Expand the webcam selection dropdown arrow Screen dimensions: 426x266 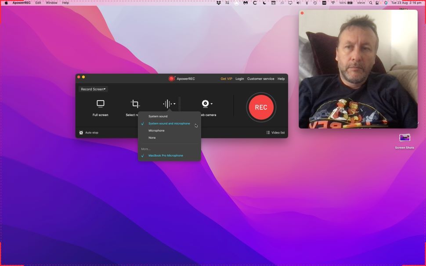[211, 104]
